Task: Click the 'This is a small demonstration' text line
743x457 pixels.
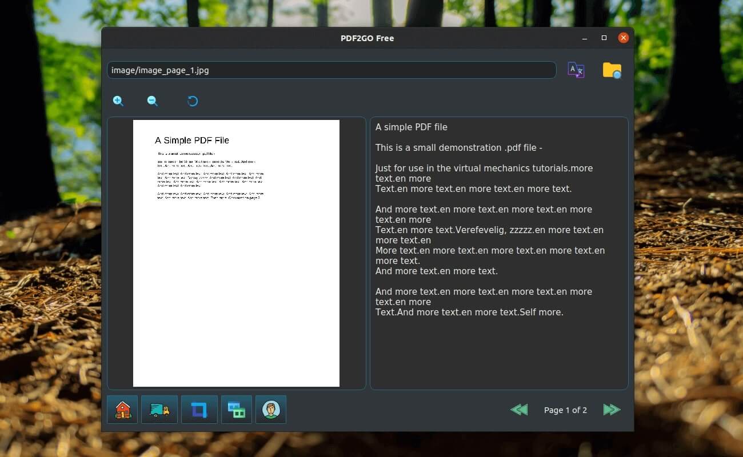Action: point(458,147)
